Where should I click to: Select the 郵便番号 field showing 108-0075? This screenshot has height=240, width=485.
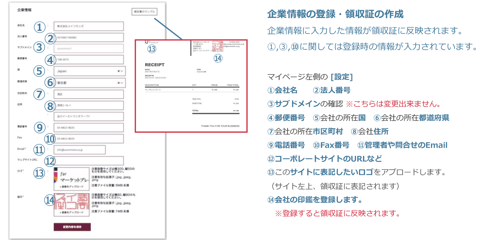[89, 59]
